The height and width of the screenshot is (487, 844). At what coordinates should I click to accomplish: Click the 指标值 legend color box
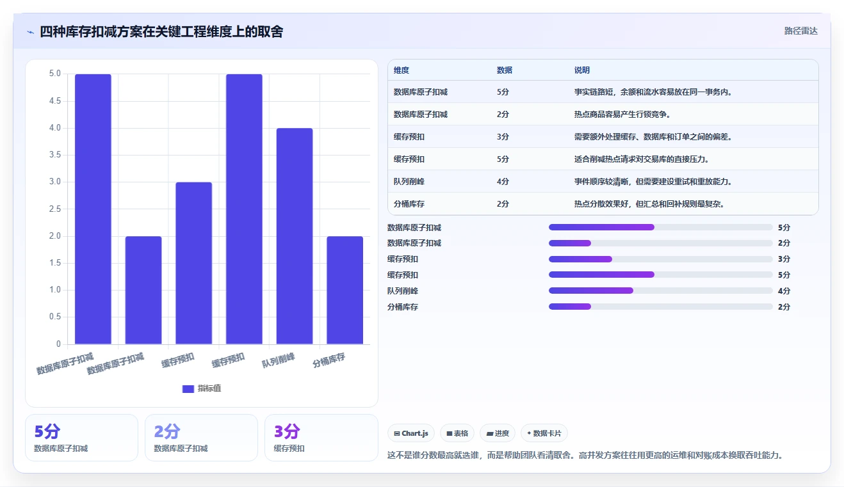pyautogui.click(x=188, y=388)
